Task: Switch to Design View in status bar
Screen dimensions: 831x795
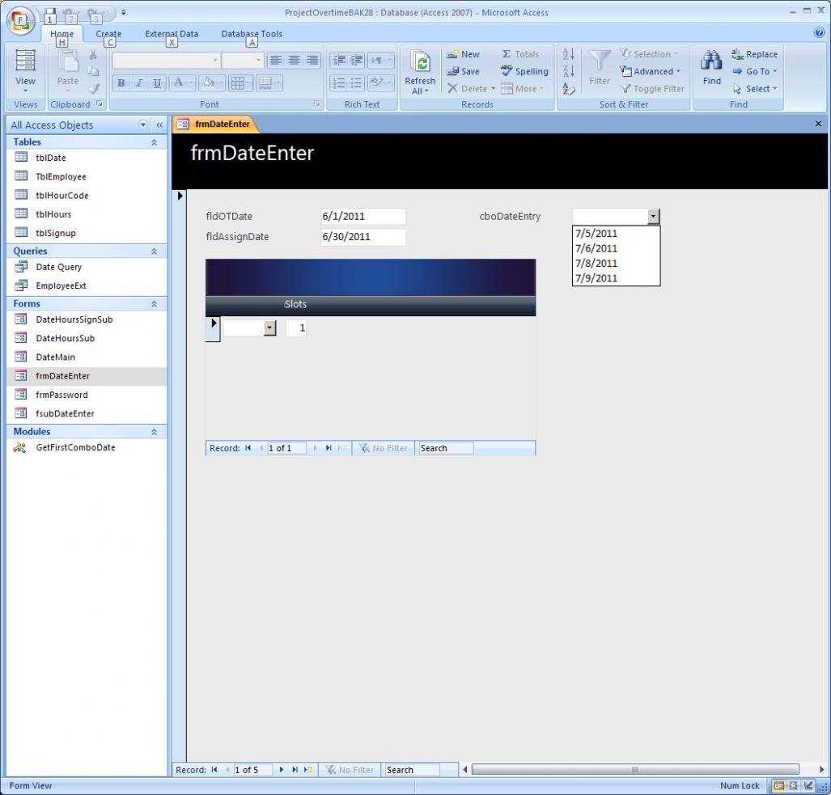Action: point(808,785)
